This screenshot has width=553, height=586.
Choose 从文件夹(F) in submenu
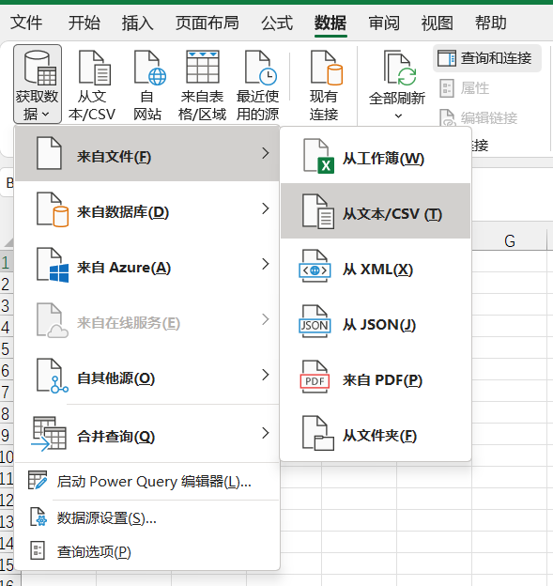tap(376, 435)
